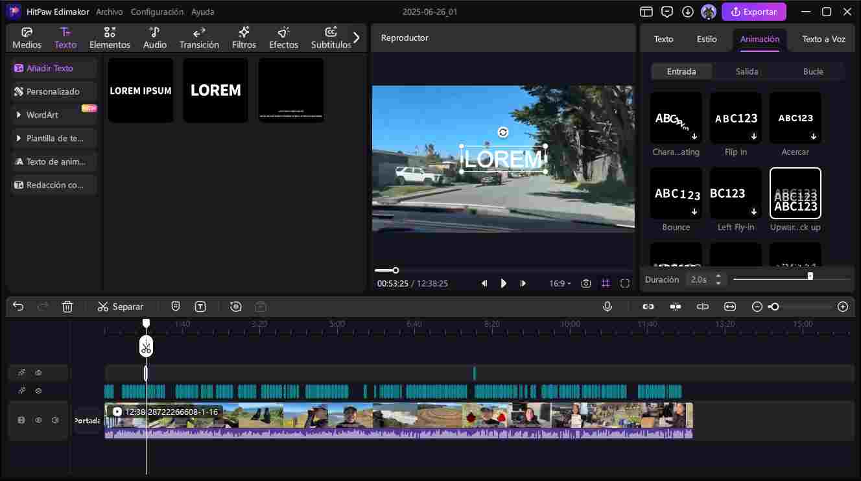Open the Archivo menu
Viewport: 861px width, 481px height.
click(110, 12)
